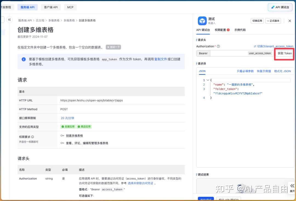Fold the JSON object at line 1
The image size is (296, 201).
208,80
